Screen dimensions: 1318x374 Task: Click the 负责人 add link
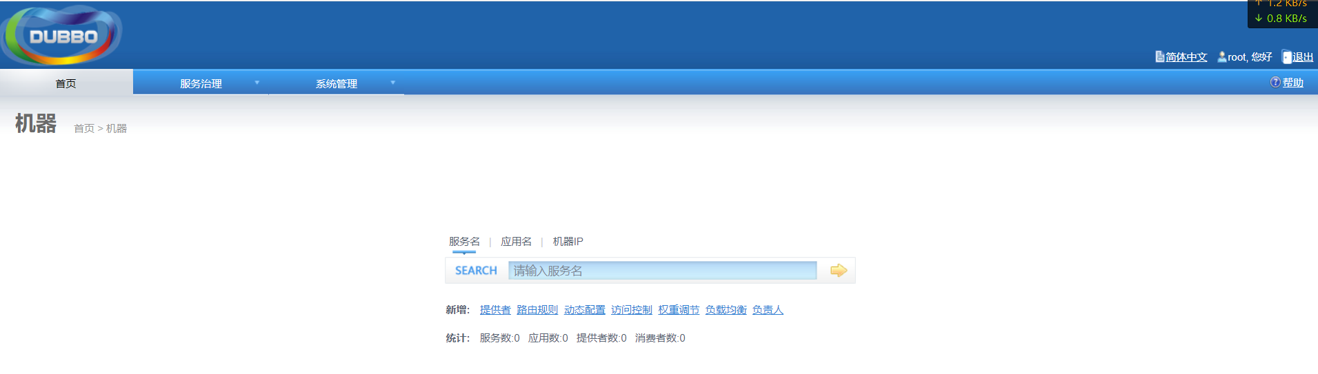[x=768, y=310]
